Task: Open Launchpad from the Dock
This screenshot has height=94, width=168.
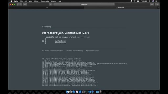Action: tap(71, 92)
